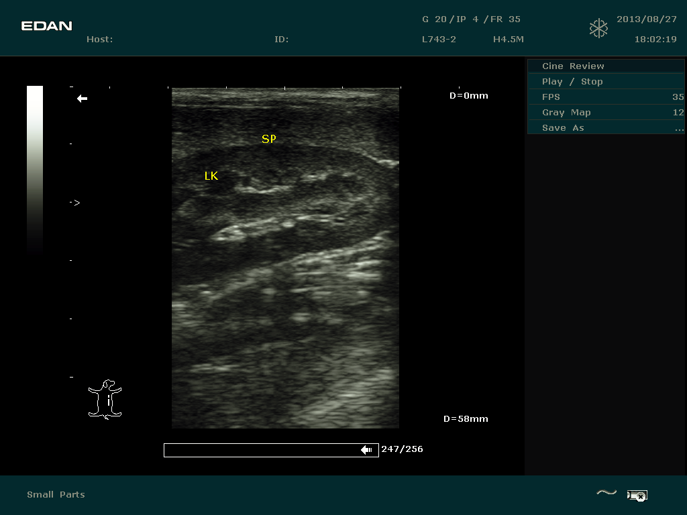Click the storage device icon in status bar
Image resolution: width=687 pixels, height=515 pixels.
[637, 496]
